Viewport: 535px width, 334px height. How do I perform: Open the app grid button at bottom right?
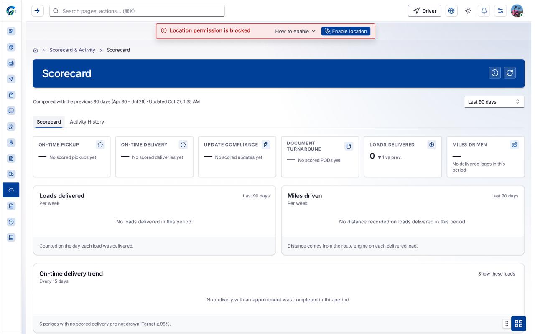pos(519,324)
